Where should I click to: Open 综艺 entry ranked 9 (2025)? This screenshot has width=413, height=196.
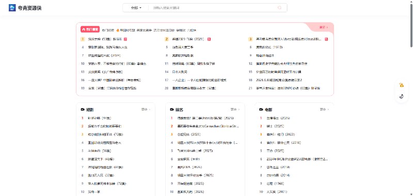click(x=190, y=184)
